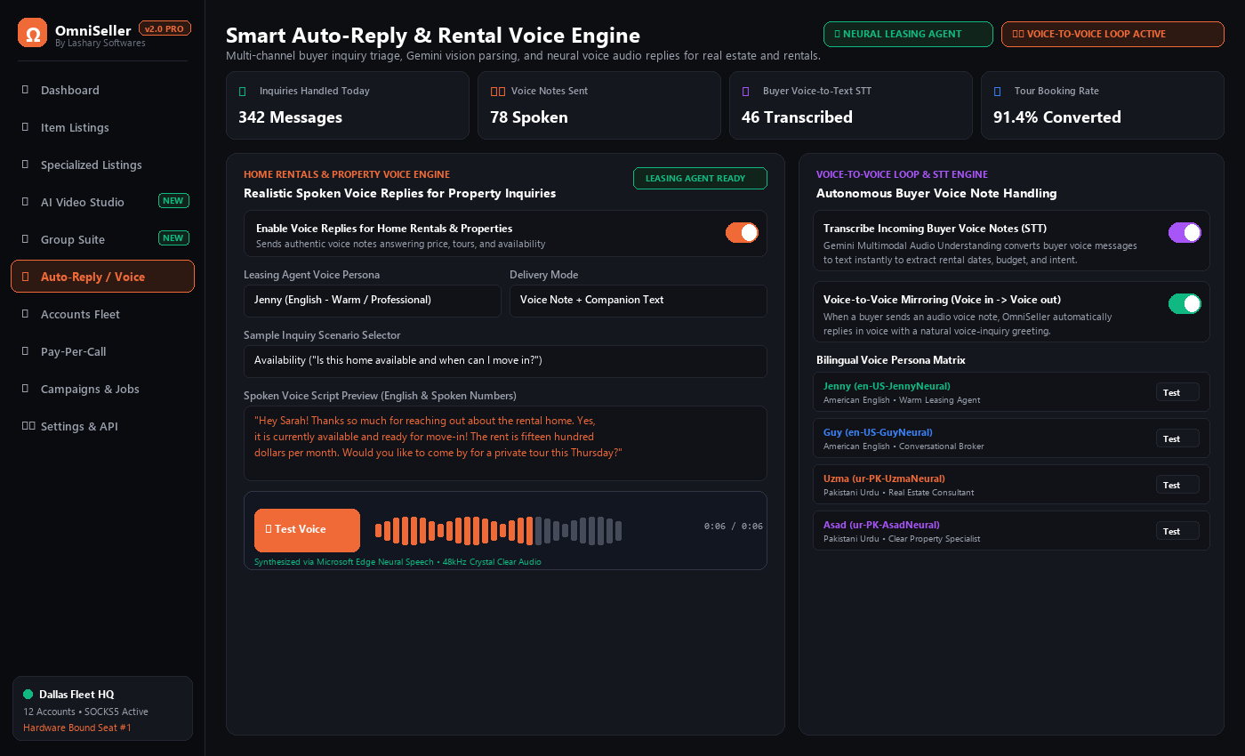This screenshot has height=756, width=1245.
Task: Click "Pakistani Urdu • Real Estate Consultant" text
Action: point(898,493)
